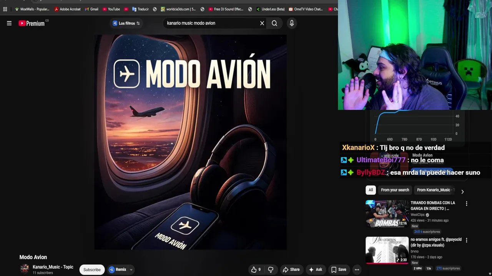Screen dimensions: 492x276
Task: Like the video with thumbs up
Action: pyautogui.click(x=256, y=269)
